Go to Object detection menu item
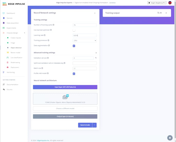This screenshot has height=142, width=176. tap(16, 48)
